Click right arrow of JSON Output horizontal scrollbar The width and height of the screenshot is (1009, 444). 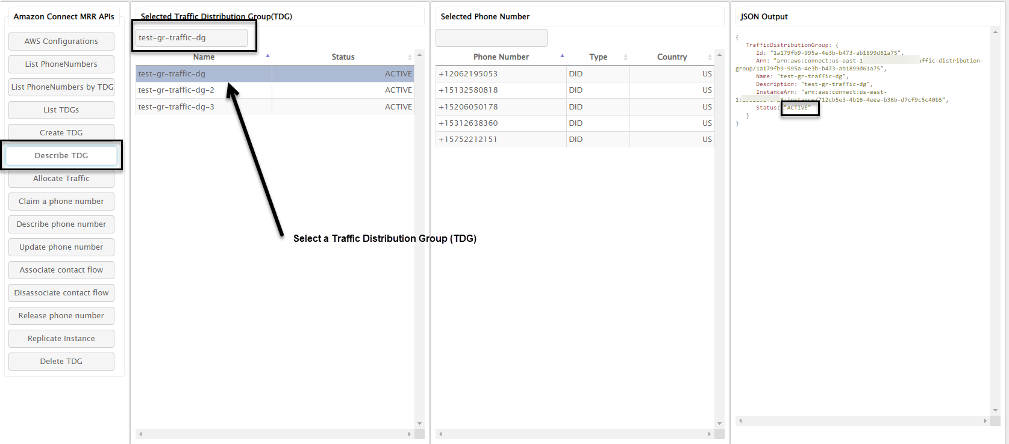pos(986,421)
